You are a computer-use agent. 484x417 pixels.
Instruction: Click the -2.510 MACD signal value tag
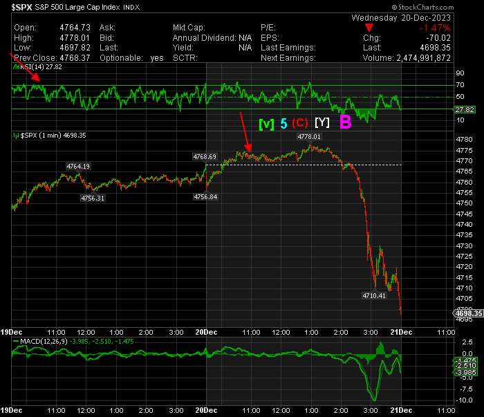click(x=465, y=366)
